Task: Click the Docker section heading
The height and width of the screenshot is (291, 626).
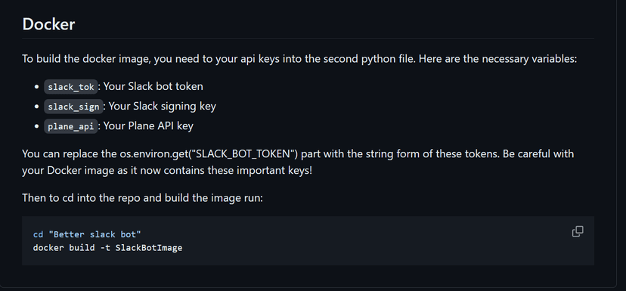Action: click(x=48, y=24)
